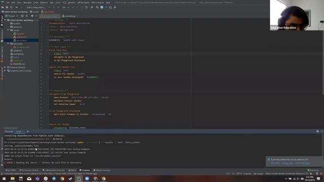The height and width of the screenshot is (182, 324).
Task: Switch to the example.robot editor tab
Action: pos(50,16)
